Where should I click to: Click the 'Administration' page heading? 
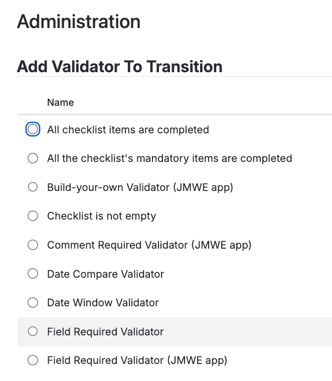[x=79, y=22]
